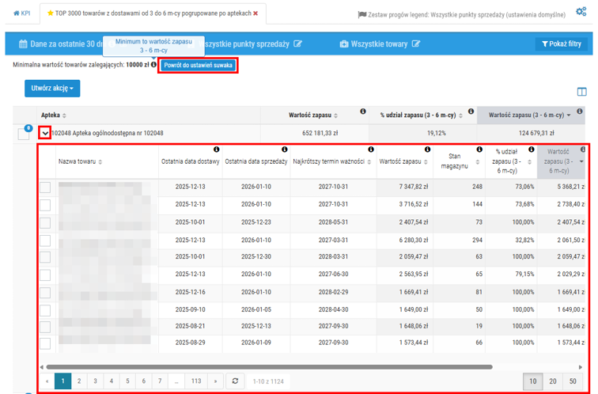The image size is (598, 394).
Task: Toggle the column layout icon
Action: tap(582, 93)
